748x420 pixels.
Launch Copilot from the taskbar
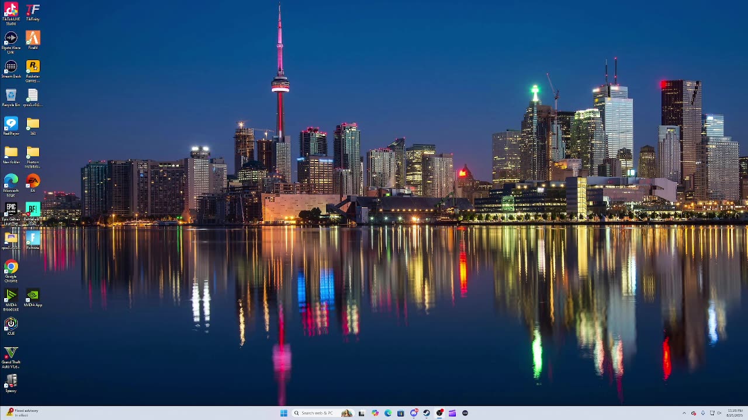point(375,413)
